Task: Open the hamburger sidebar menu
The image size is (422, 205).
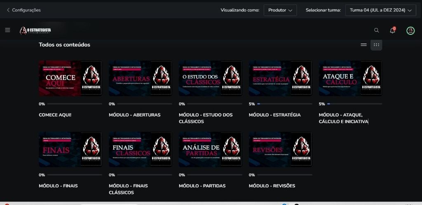Action: click(x=7, y=30)
